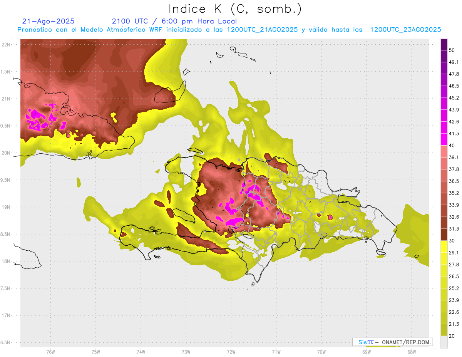462x357 pixels.
Task: Click the '68W' longitude label
Action: [412, 352]
